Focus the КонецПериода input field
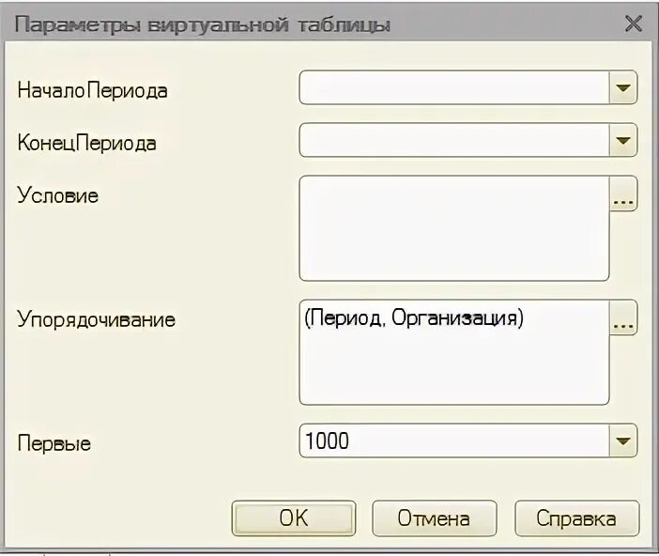The width and height of the screenshot is (659, 556). (x=454, y=140)
